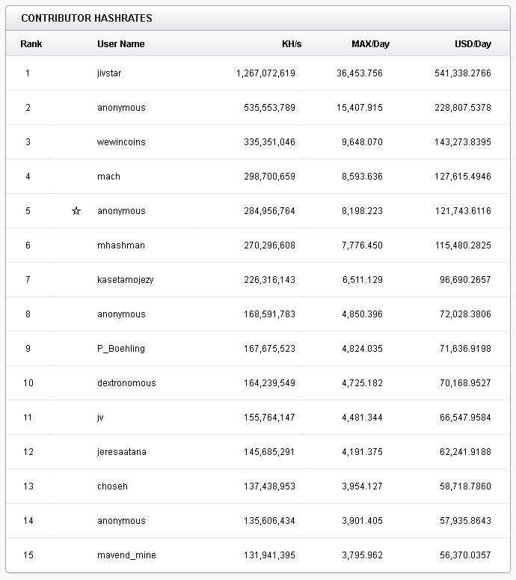Open jivstar user profile
Image resolution: width=516 pixels, height=580 pixels.
point(109,73)
